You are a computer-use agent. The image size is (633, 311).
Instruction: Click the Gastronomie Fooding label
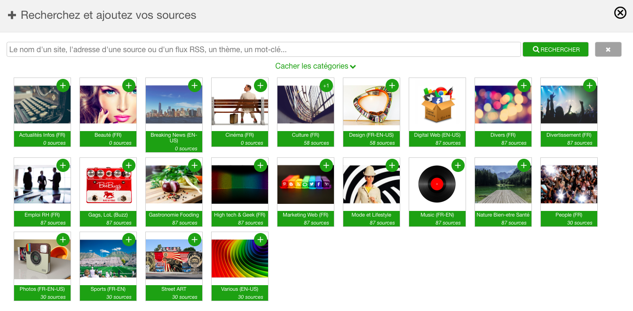pyautogui.click(x=174, y=215)
